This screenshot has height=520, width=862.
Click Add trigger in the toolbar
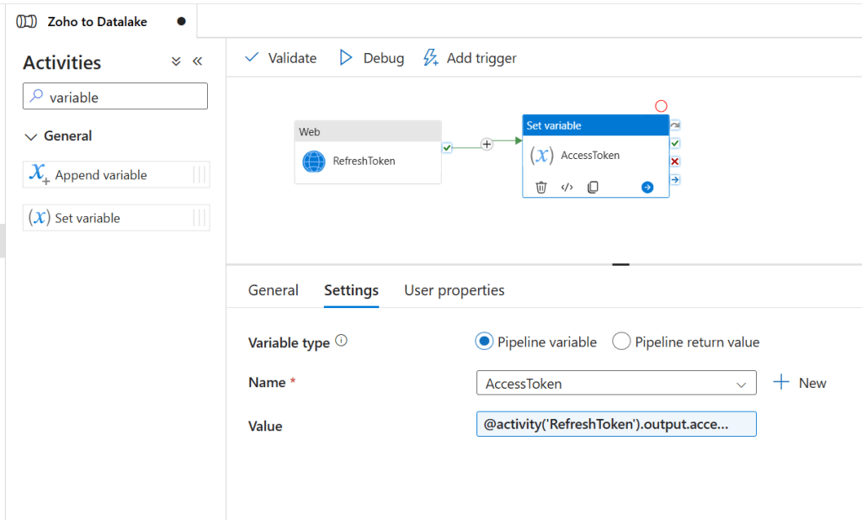tap(470, 58)
